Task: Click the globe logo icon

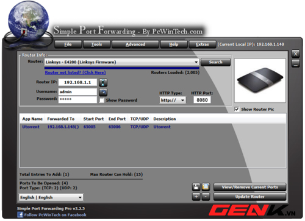Action: (28, 21)
